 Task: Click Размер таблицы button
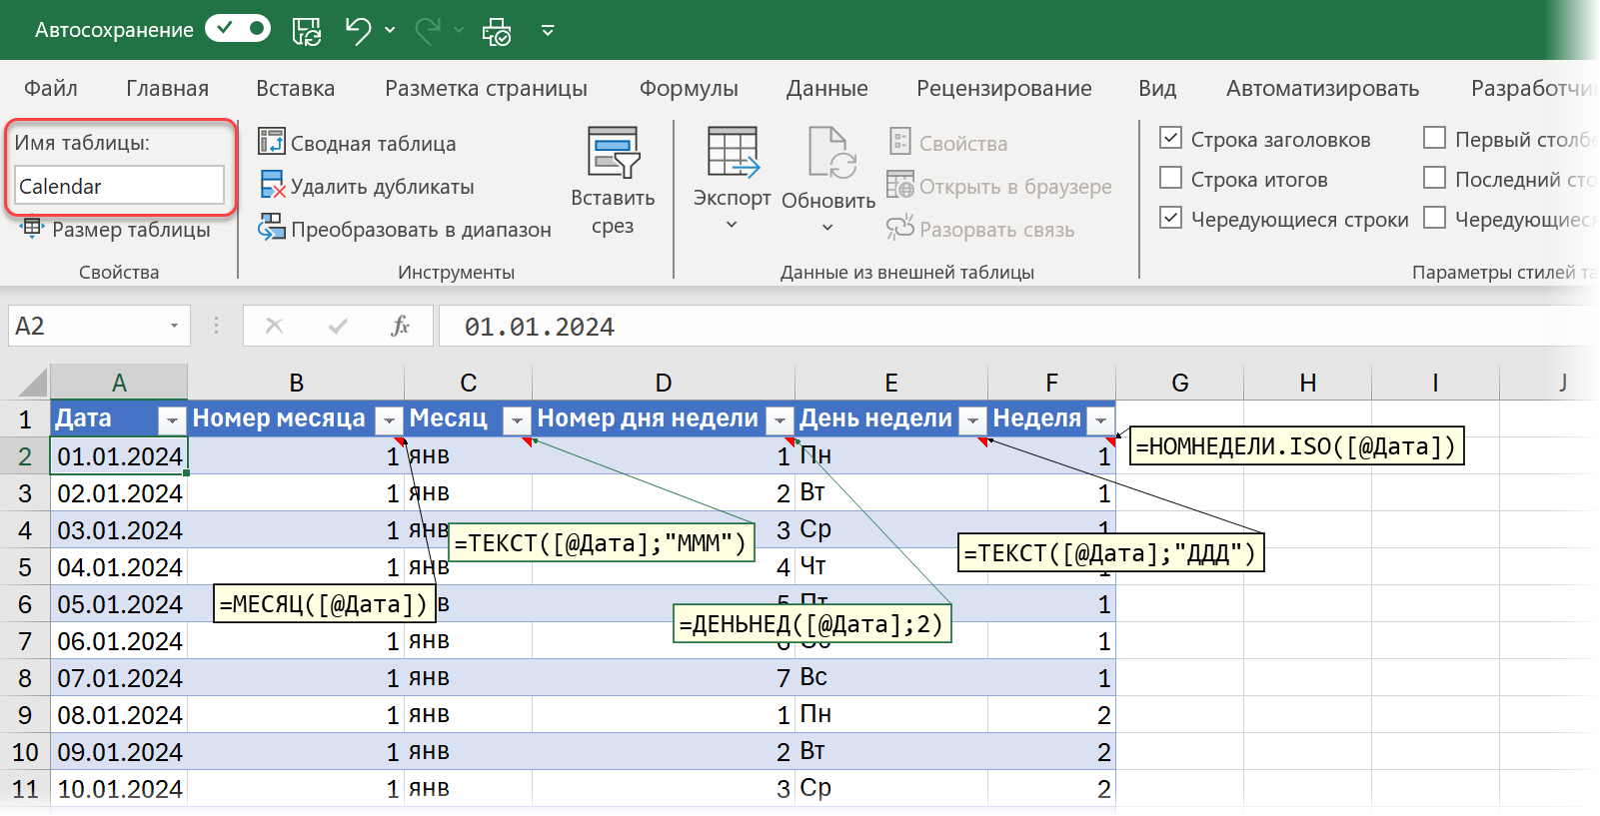pyautogui.click(x=116, y=230)
